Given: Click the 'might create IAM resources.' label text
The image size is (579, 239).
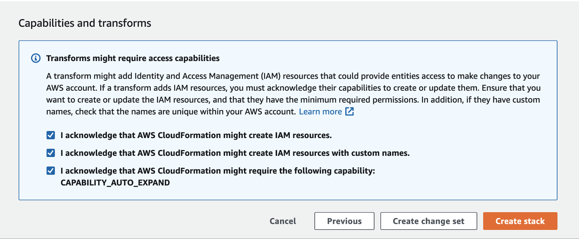Looking at the screenshot, I should tap(196, 135).
